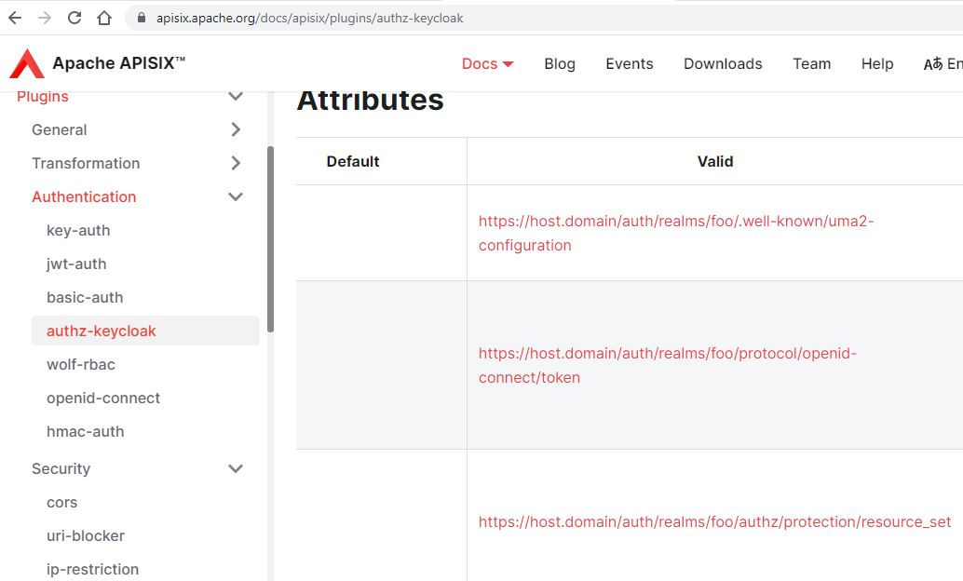
Task: Open the Help menu item
Action: 877,64
